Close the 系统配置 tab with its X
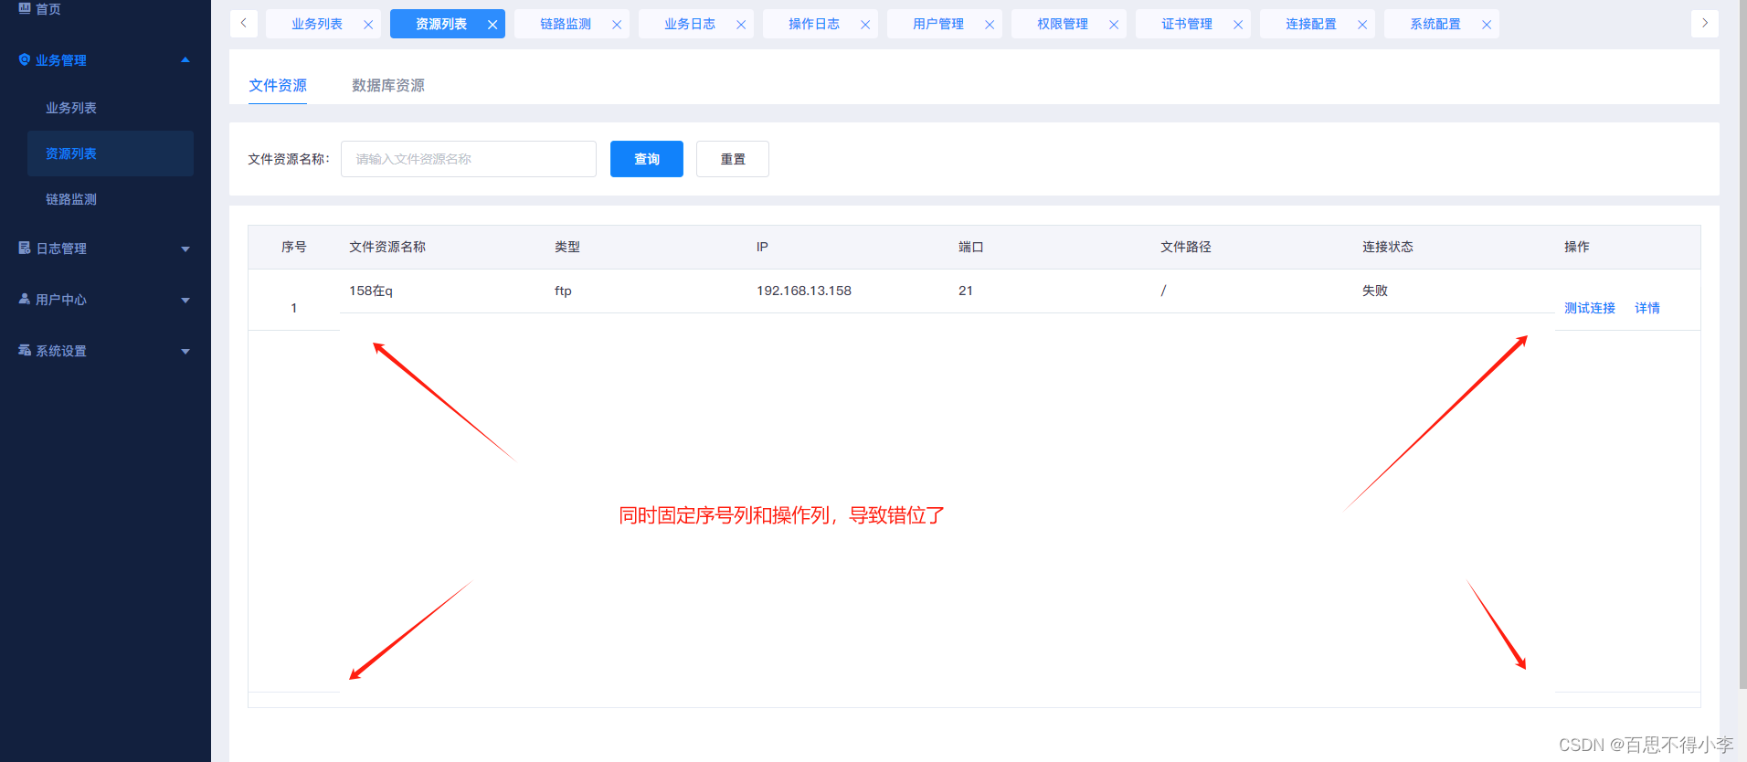The width and height of the screenshot is (1747, 762). [x=1487, y=25]
